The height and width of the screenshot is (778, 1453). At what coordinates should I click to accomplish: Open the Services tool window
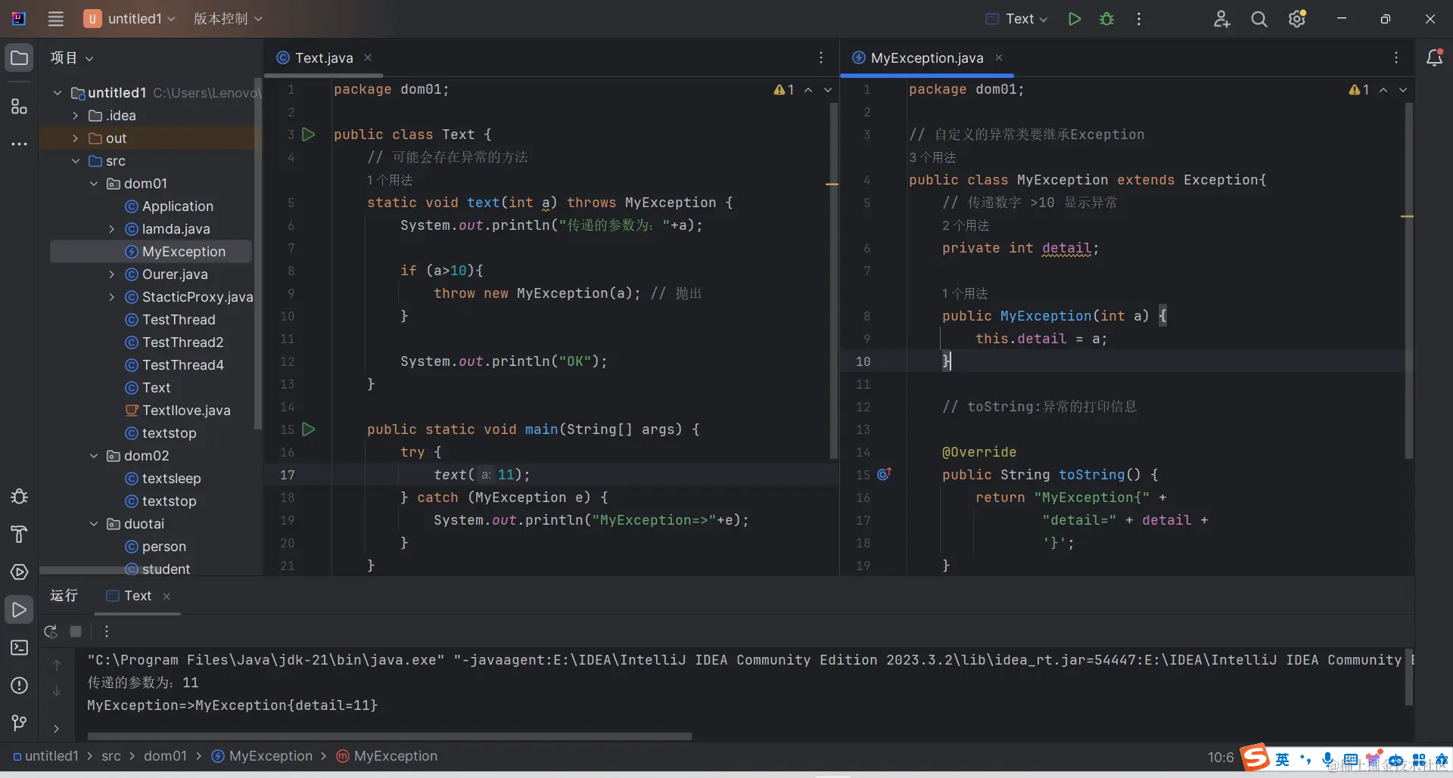19,572
